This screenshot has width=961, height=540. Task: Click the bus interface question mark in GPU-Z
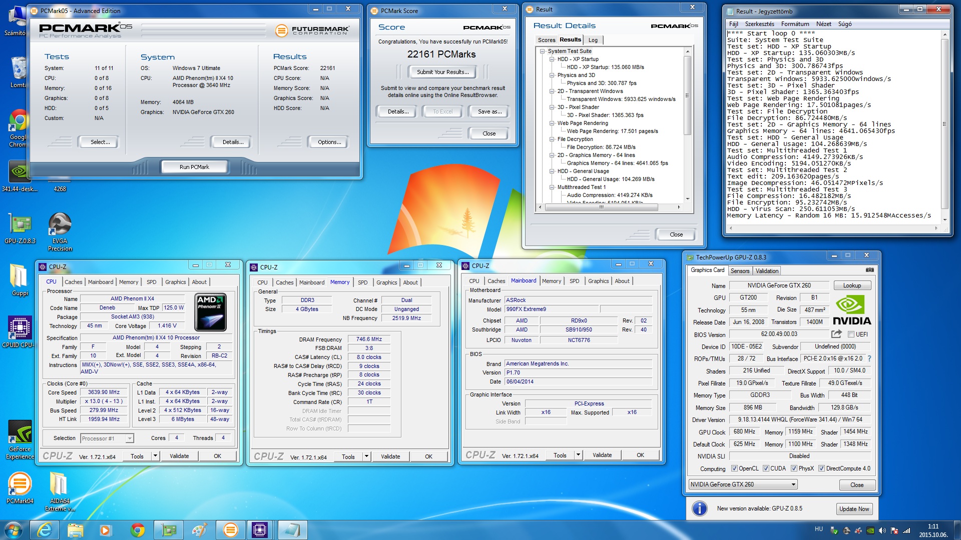point(869,358)
